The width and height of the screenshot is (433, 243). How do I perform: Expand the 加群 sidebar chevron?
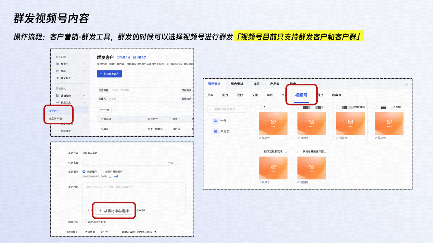tap(84, 71)
